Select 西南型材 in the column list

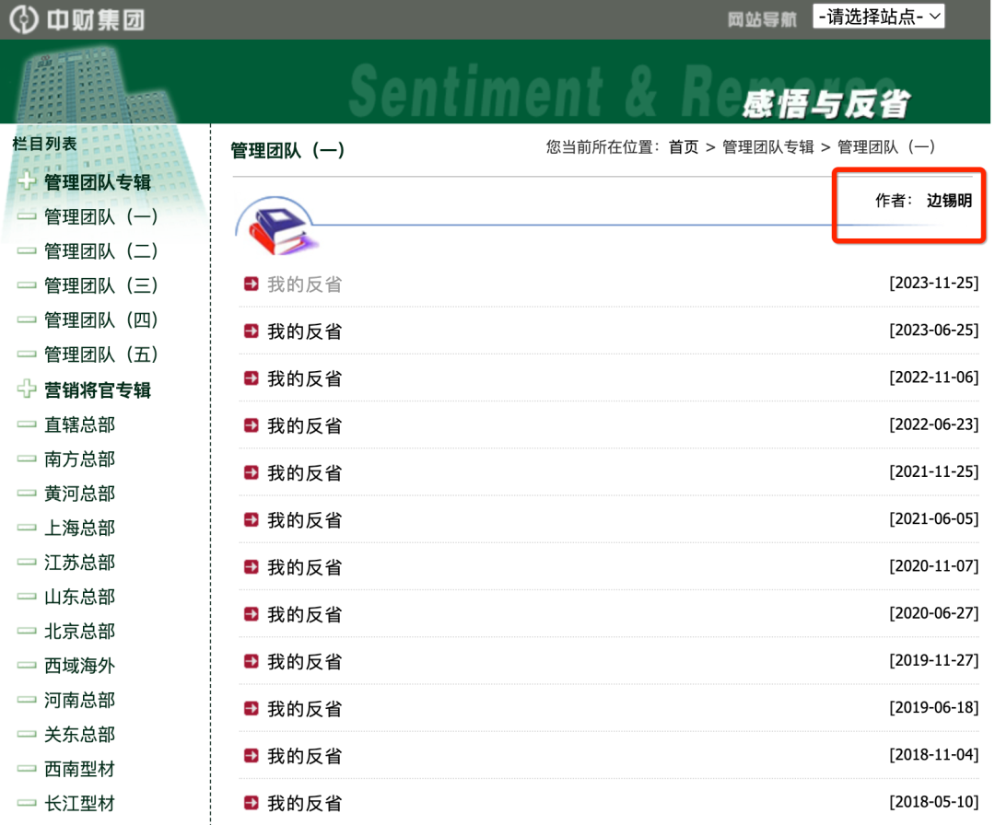(79, 769)
